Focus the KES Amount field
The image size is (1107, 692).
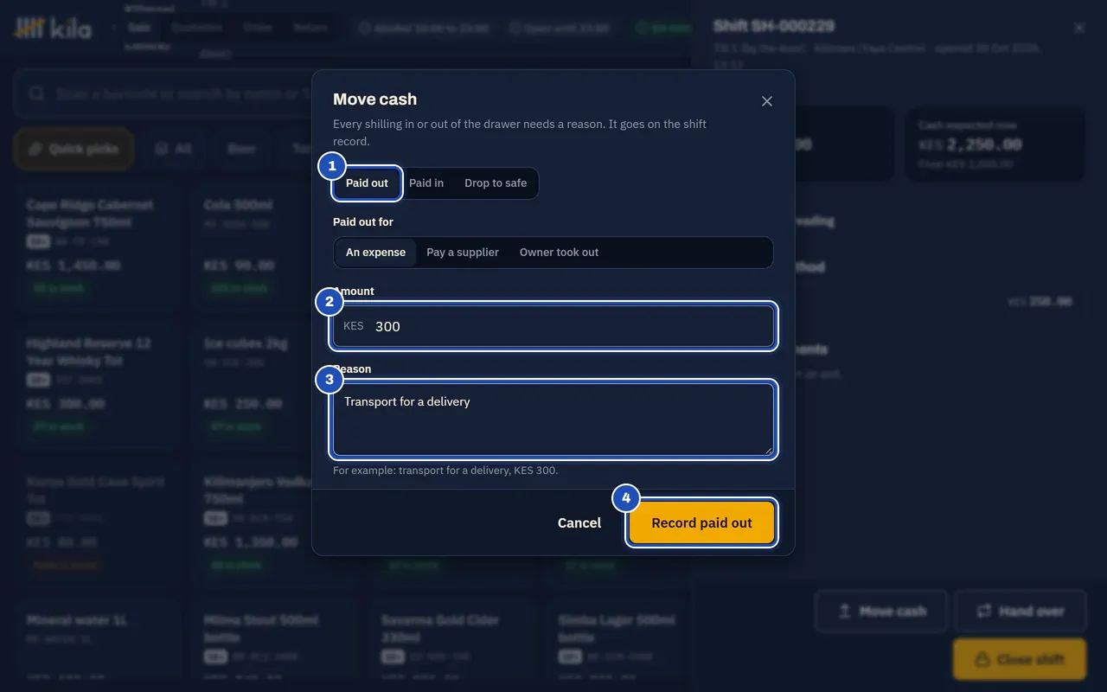click(x=553, y=326)
